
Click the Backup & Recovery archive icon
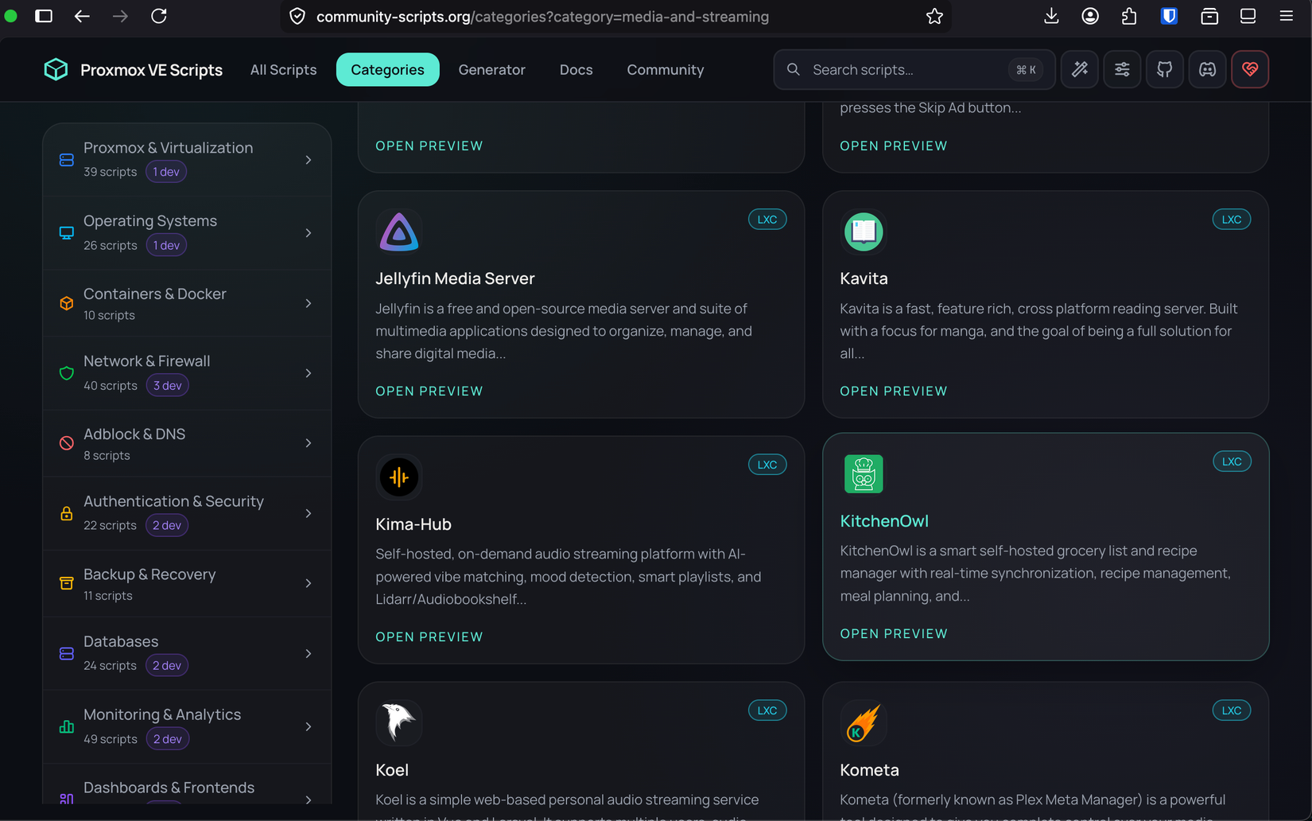67,583
